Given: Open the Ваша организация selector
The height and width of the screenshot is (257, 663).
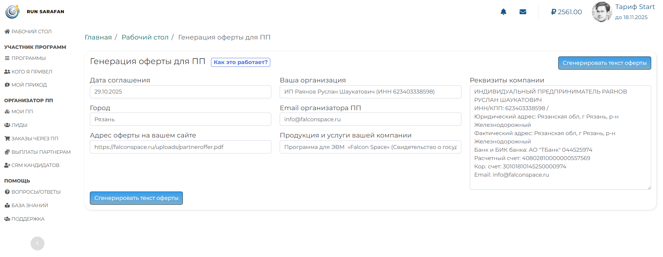Looking at the screenshot, I should pyautogui.click(x=370, y=92).
